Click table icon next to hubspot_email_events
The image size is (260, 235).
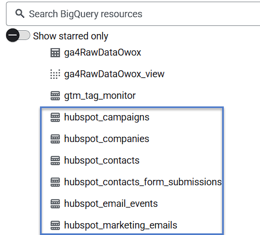coord(55,204)
